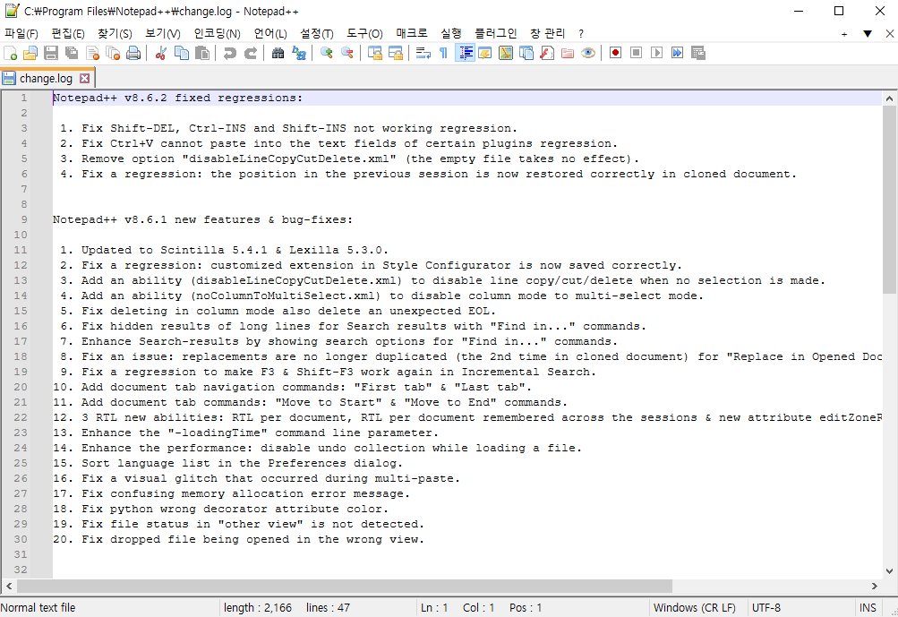Print the document using the printer icon
Viewport: 898px width, 617px height.
pyautogui.click(x=133, y=53)
